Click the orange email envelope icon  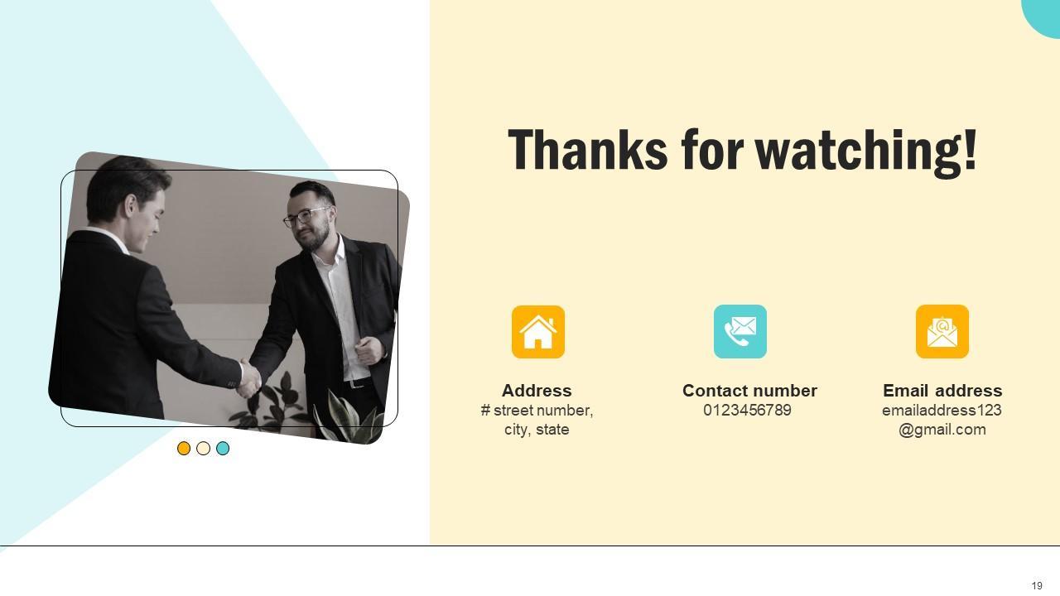pos(942,332)
